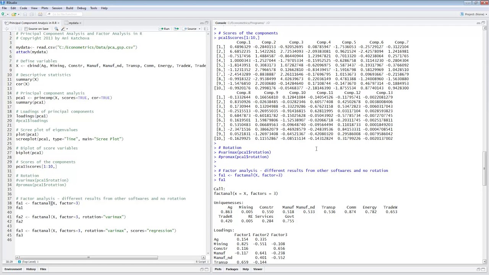Click the Save icon in the main toolbar

tap(25, 14)
